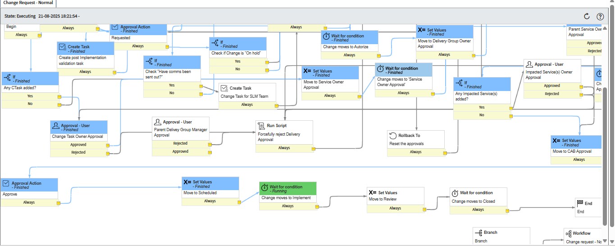
Task: Click the refresh icon in the header
Action: [587, 16]
